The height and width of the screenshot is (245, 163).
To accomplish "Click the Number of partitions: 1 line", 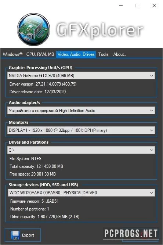I will click(30, 209).
